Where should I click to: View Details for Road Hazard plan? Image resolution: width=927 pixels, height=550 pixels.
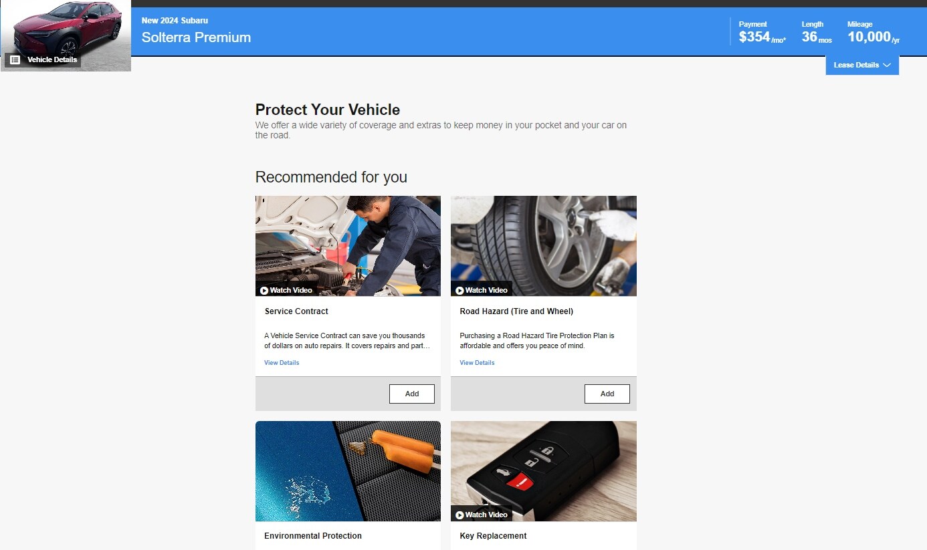pos(477,363)
